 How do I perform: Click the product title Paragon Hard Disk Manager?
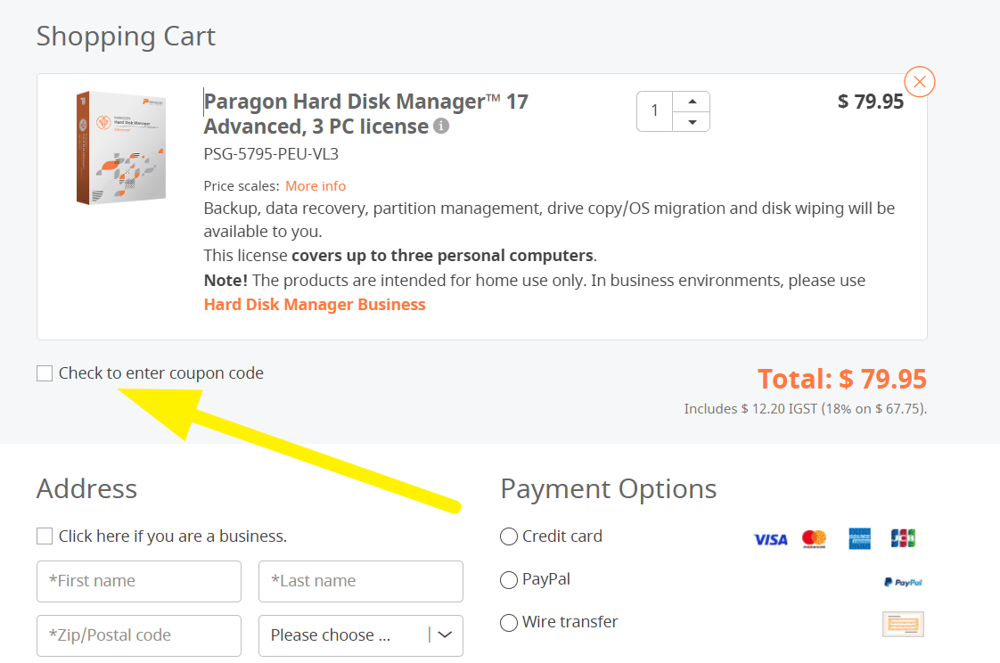[x=365, y=113]
